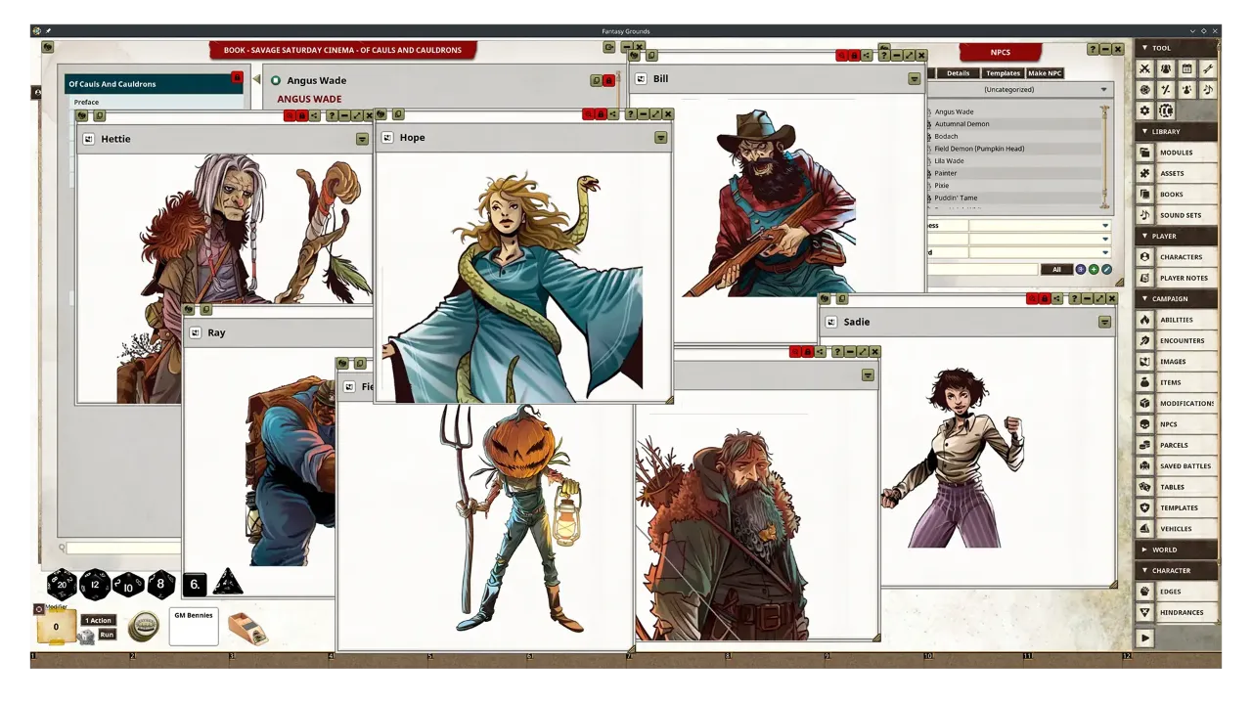The height and width of the screenshot is (704, 1252).
Task: Switch to the Details tab in NPCs
Action: pyautogui.click(x=958, y=73)
